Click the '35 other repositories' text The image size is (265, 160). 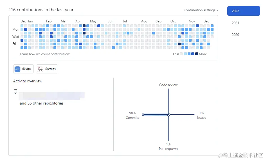point(46,103)
